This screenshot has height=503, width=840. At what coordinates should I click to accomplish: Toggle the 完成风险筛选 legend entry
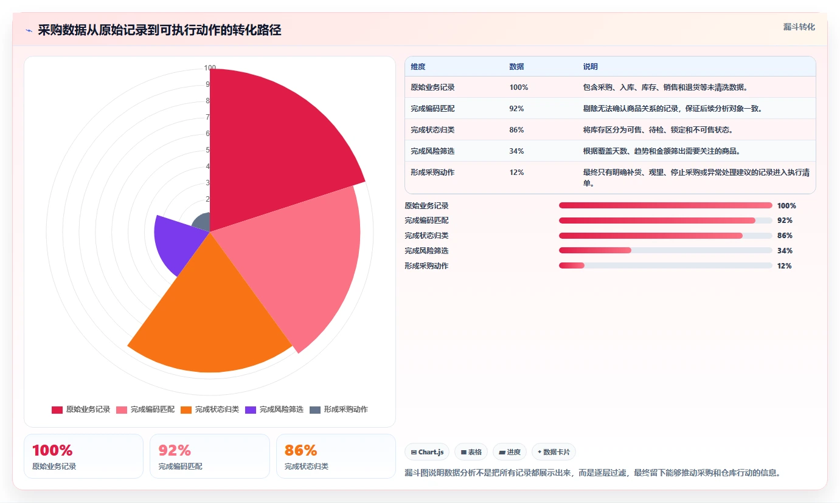click(x=274, y=409)
